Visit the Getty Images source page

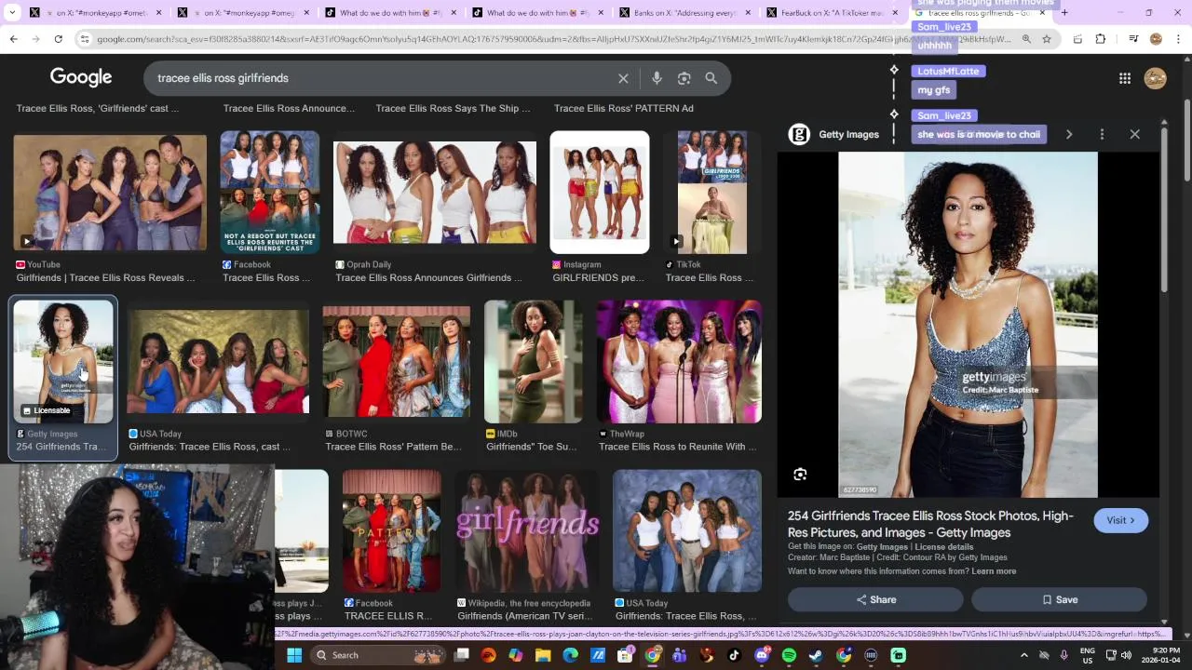pyautogui.click(x=1121, y=520)
